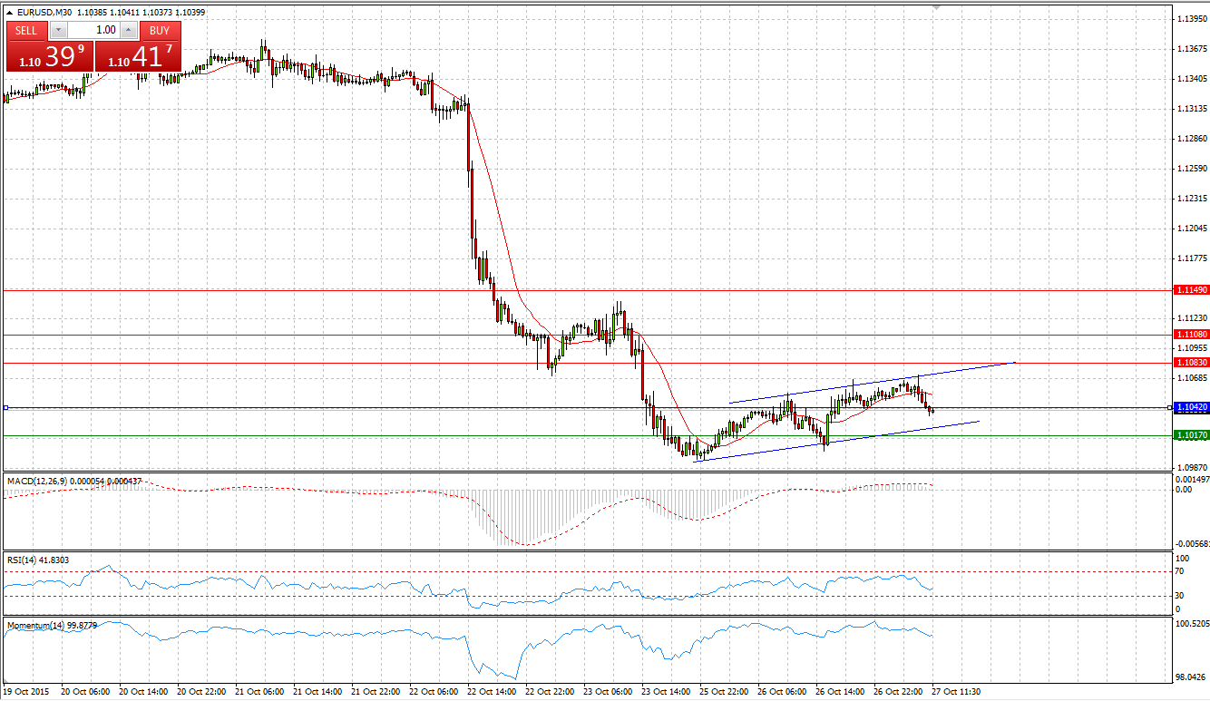Screen dimensions: 1210x701
Task: Click the EURUSD,M30 chart title text
Action: point(46,13)
